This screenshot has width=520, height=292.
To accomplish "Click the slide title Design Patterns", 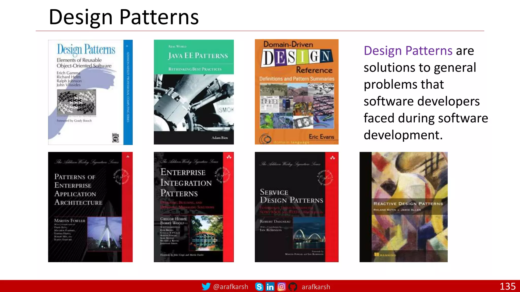I will [124, 17].
